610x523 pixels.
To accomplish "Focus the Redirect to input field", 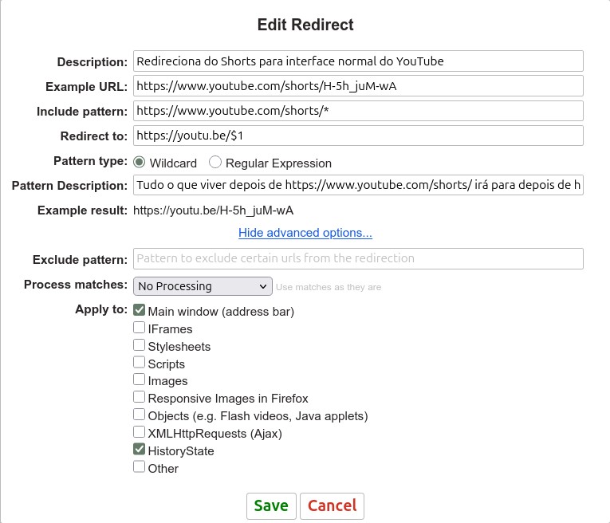I will pyautogui.click(x=358, y=136).
